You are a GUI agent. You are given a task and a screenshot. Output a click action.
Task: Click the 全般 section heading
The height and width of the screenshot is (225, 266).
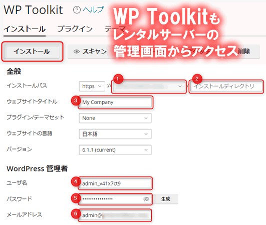(x=14, y=71)
